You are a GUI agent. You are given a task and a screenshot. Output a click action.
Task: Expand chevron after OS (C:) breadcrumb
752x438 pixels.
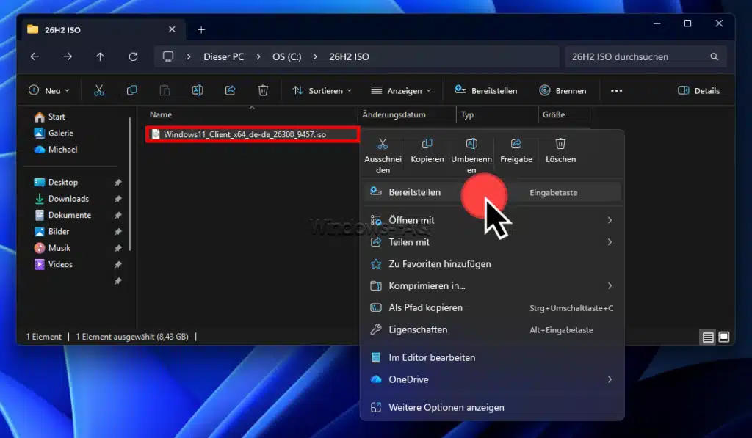[x=315, y=56]
